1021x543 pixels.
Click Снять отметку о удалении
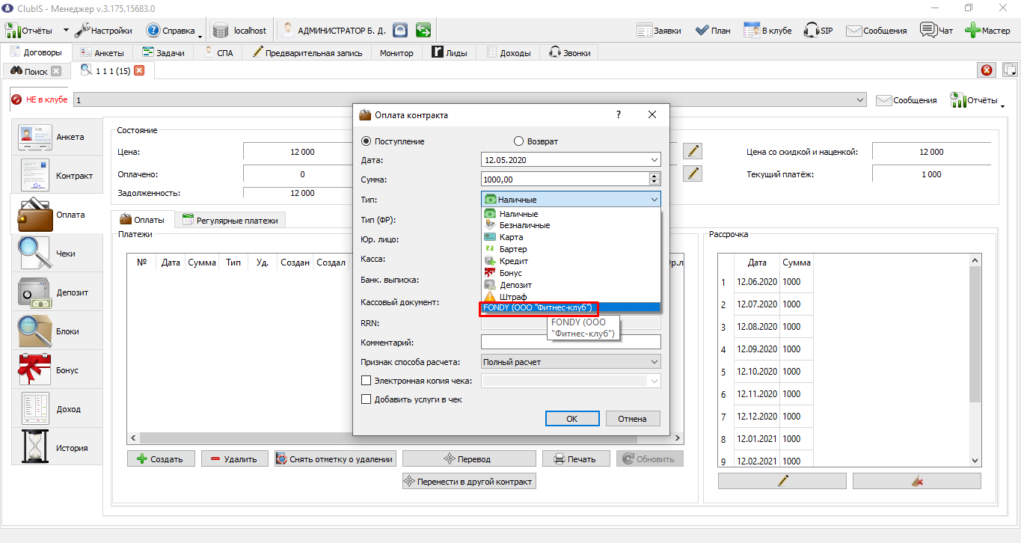(x=335, y=459)
